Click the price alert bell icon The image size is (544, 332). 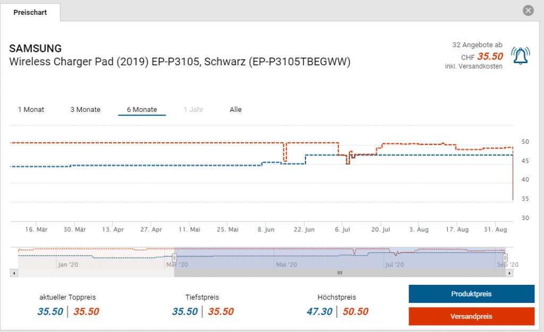tap(521, 56)
